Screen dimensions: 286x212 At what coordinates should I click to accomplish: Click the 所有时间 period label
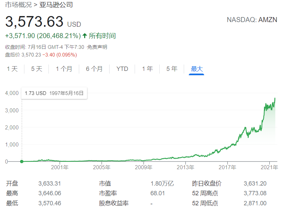coord(102,36)
